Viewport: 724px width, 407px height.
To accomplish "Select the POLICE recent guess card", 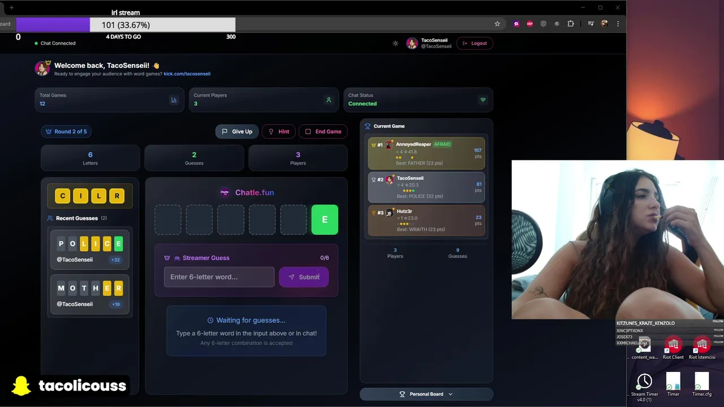I will [x=90, y=249].
